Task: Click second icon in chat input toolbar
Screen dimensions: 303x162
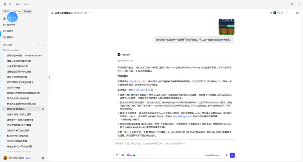Action: pyautogui.click(x=123, y=155)
